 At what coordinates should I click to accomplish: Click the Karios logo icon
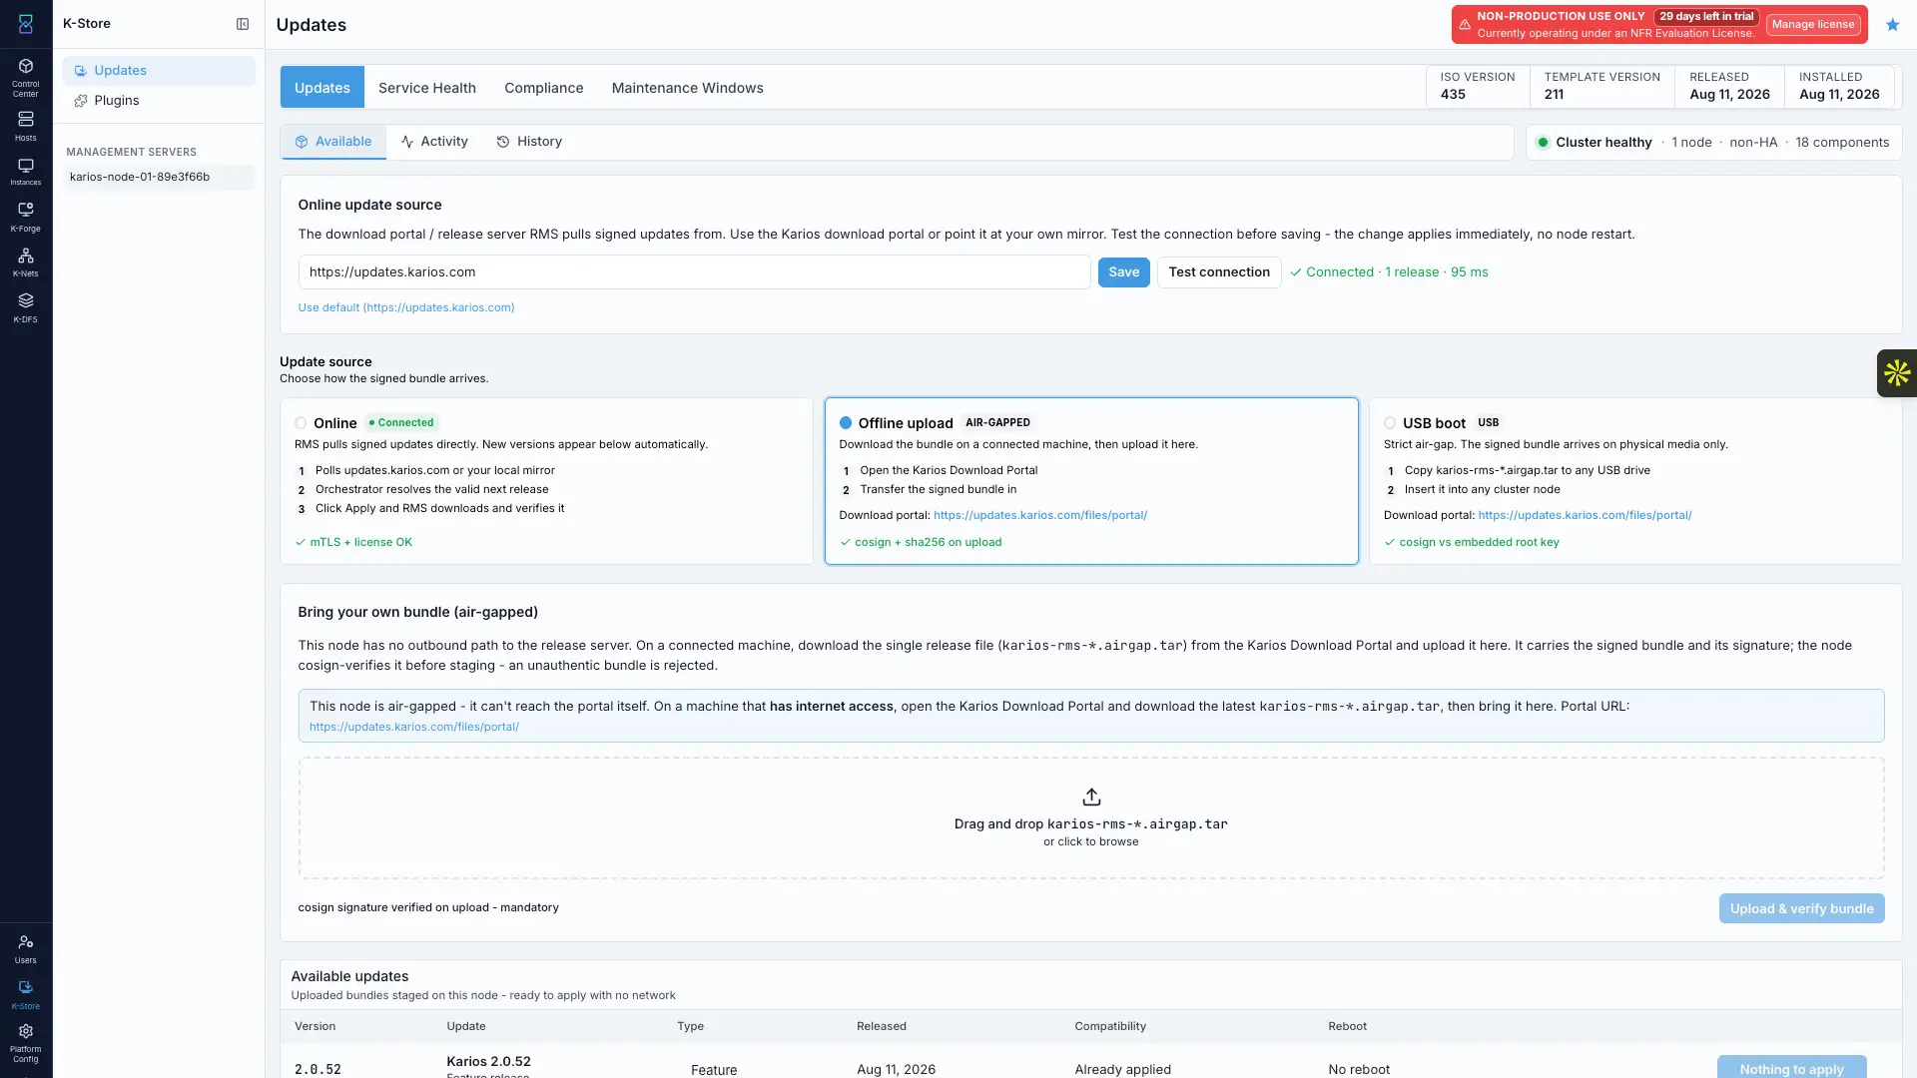[26, 24]
